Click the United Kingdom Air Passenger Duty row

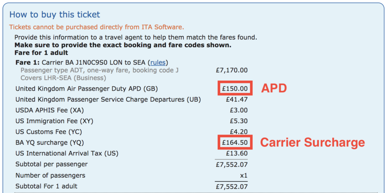point(131,88)
